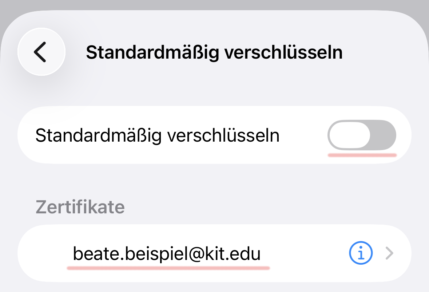Viewport: 429px width, 292px height.
Task: Open certificate info via the blue i icon
Action: 361,253
